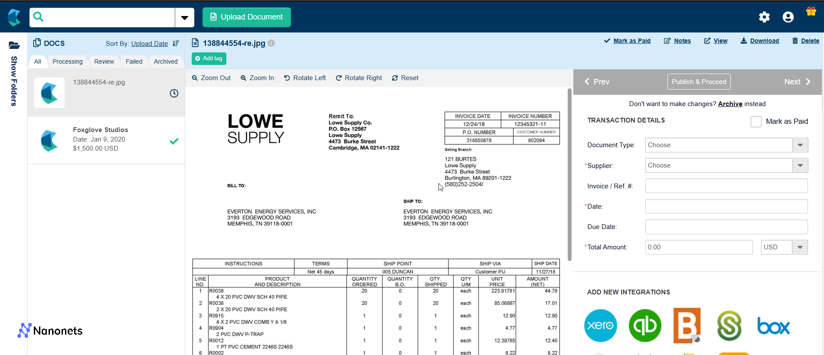Click Zoom Out tool
The image size is (824, 355).
coord(211,78)
